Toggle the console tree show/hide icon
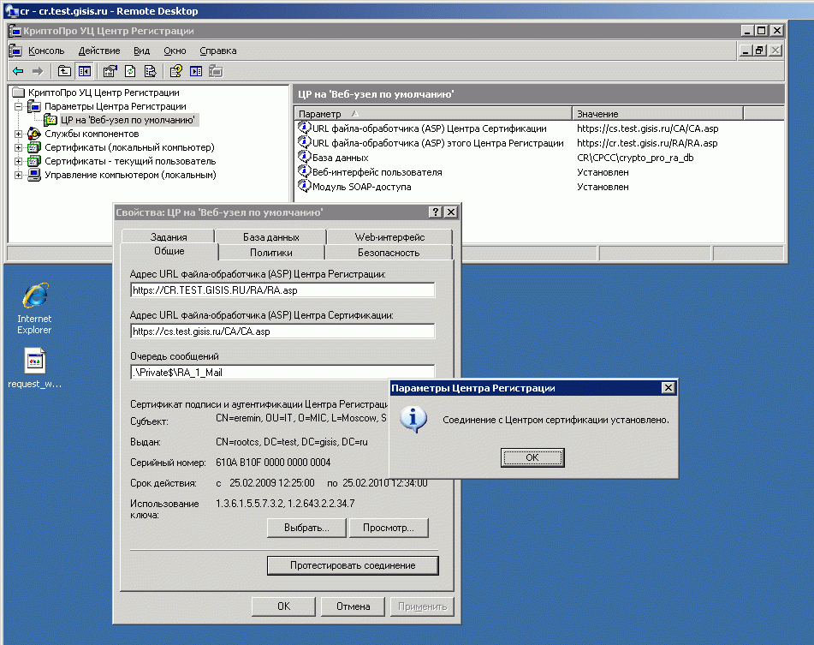This screenshot has width=814, height=645. (x=84, y=71)
